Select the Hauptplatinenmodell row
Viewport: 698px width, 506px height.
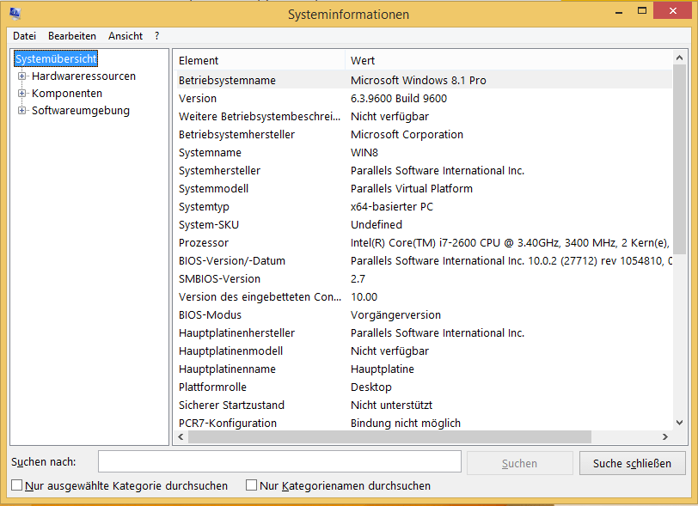click(x=424, y=351)
